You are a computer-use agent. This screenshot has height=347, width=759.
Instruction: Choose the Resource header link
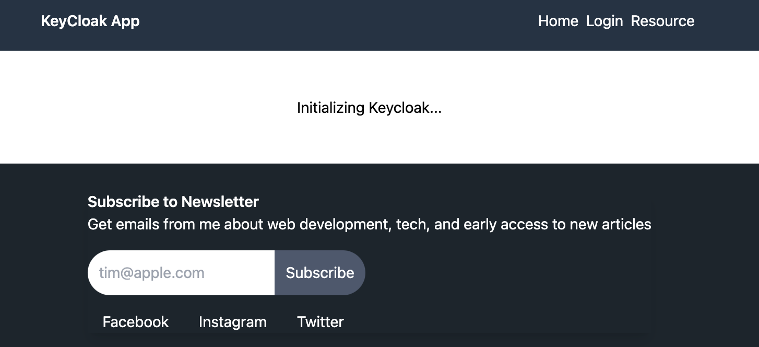click(x=662, y=21)
